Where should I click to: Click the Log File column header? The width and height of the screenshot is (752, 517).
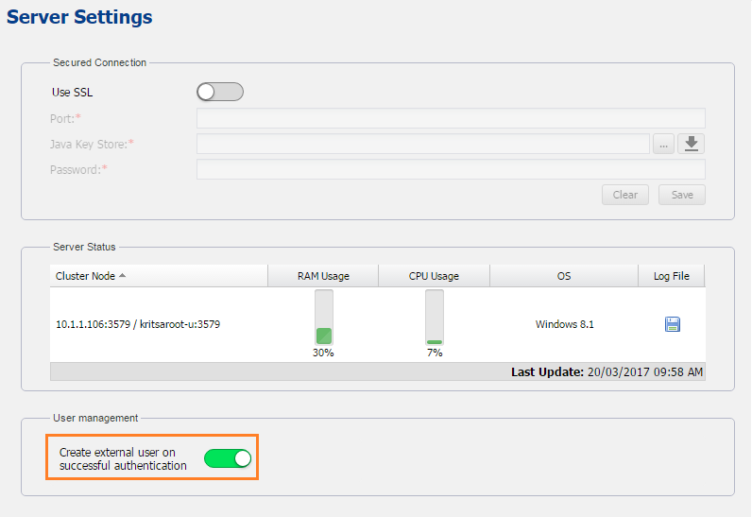[672, 276]
